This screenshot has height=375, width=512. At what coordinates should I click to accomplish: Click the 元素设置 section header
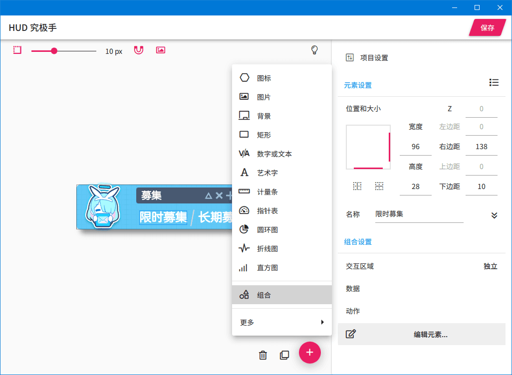(357, 85)
